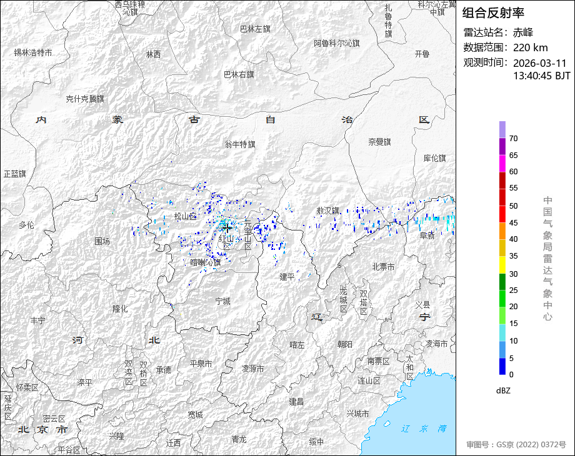This screenshot has width=575, height=456.
Task: Click the blue 0 dBZ legend color
Action: pyautogui.click(x=502, y=366)
